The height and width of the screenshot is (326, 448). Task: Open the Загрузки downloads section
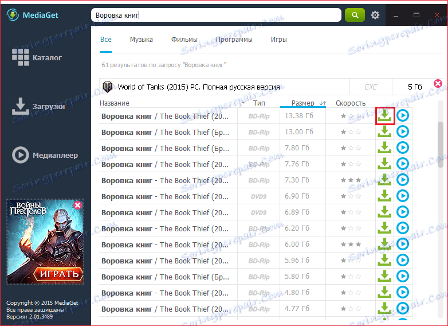click(38, 107)
